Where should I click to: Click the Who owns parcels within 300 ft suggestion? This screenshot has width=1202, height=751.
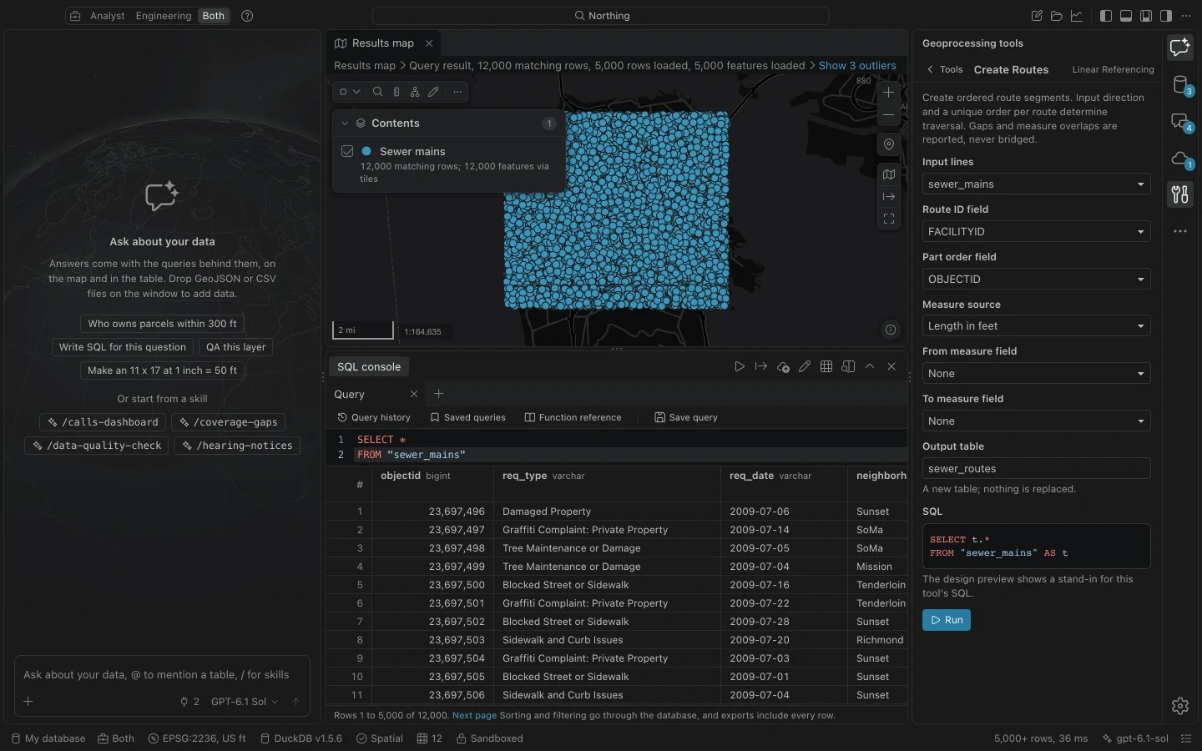(163, 324)
